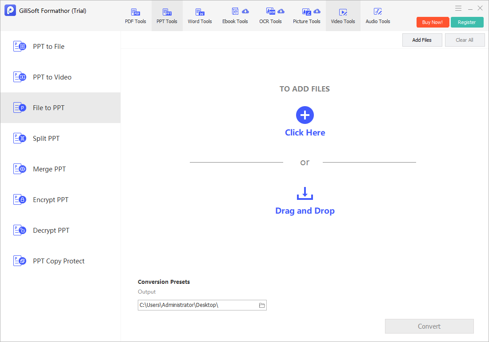Image resolution: width=489 pixels, height=342 pixels.
Task: Select Merge PPT in sidebar
Action: [x=60, y=169]
